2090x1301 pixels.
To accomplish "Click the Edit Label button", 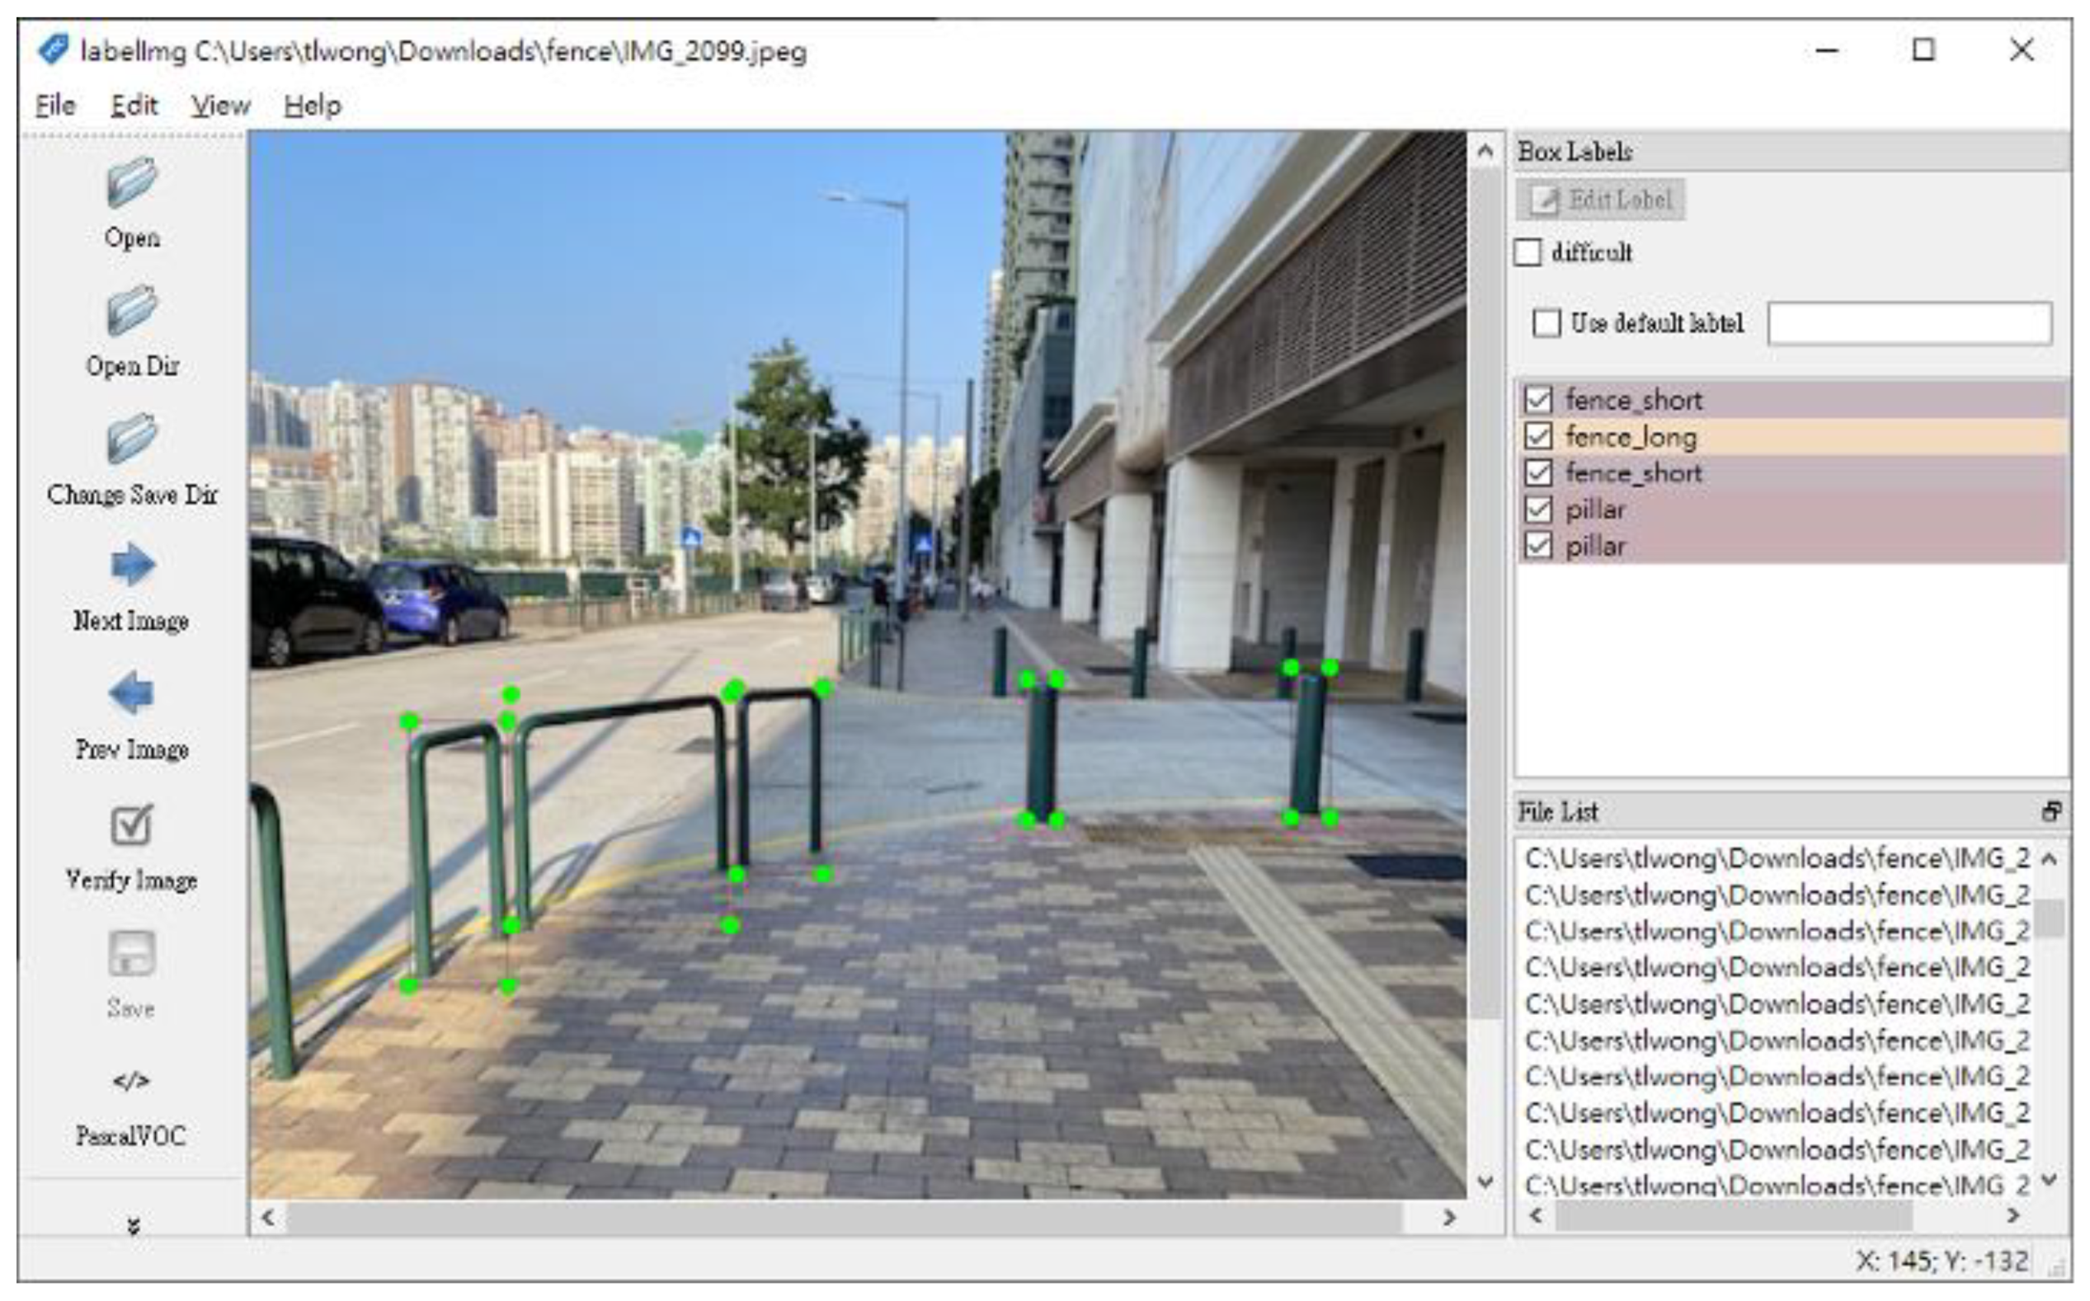I will pyautogui.click(x=1600, y=200).
